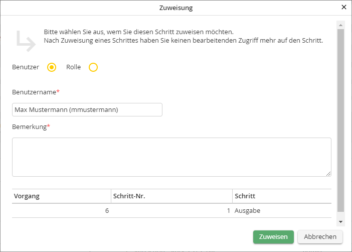Cancel using the Abbrechen button
The image size is (352, 252).
tap(320, 237)
